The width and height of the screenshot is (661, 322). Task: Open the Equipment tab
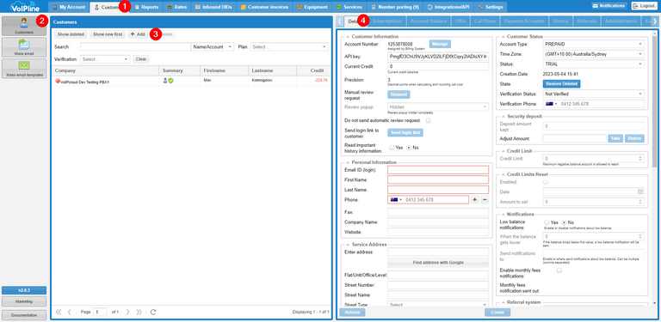point(312,7)
